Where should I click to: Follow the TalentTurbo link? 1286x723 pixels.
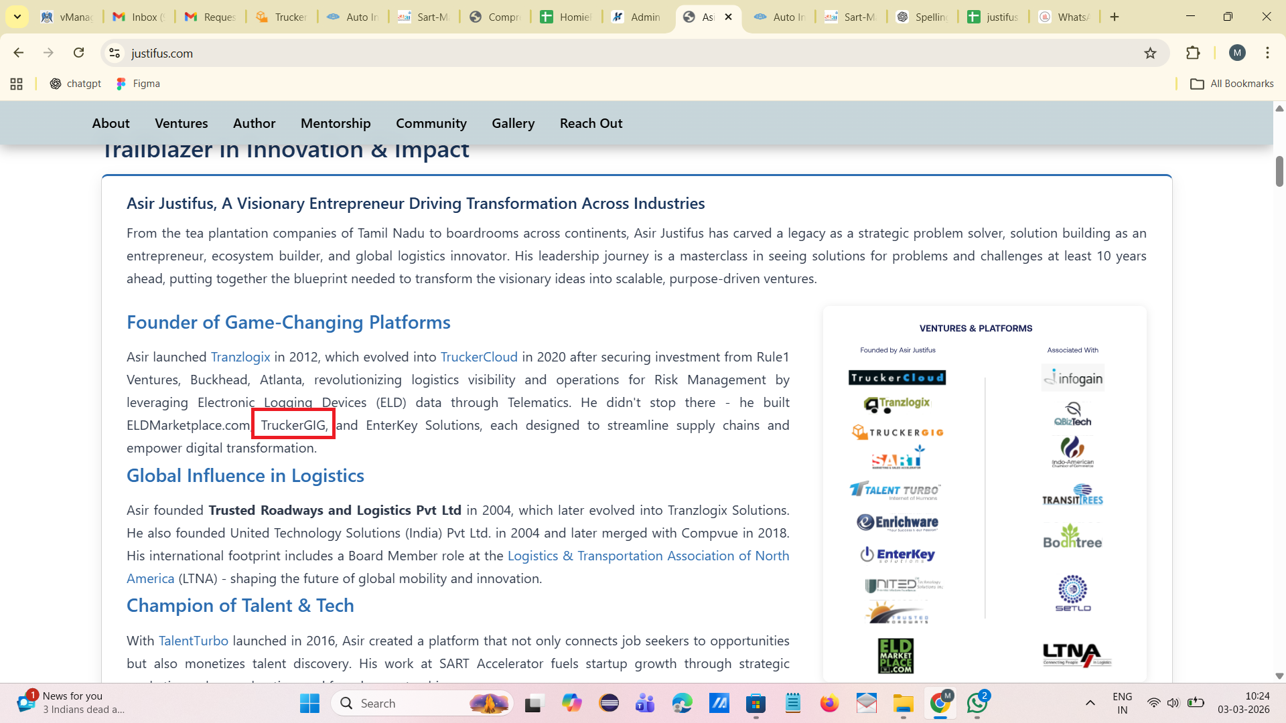(x=194, y=641)
